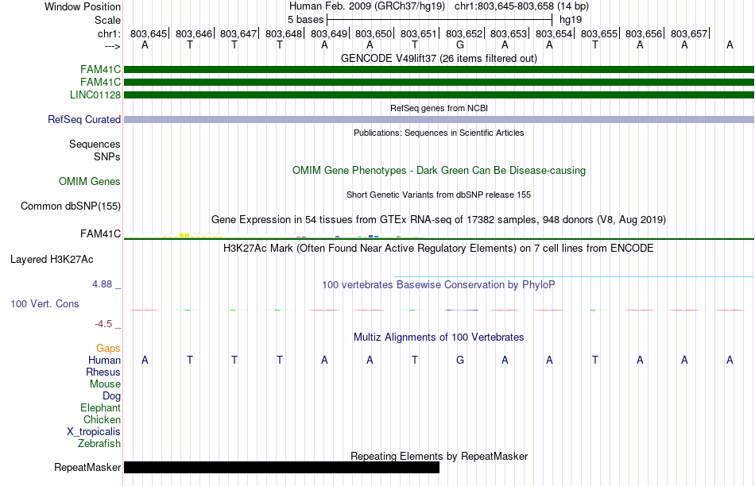Click the H3K27Ac Mark track title
Viewport: 755px width, 486px height.
point(439,249)
